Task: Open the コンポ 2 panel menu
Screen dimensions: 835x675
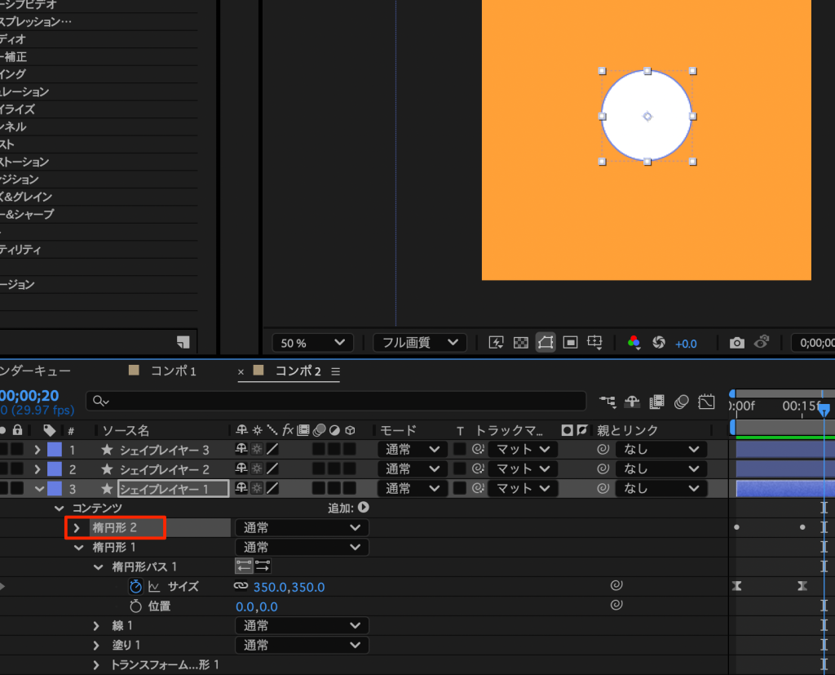Action: coord(335,371)
